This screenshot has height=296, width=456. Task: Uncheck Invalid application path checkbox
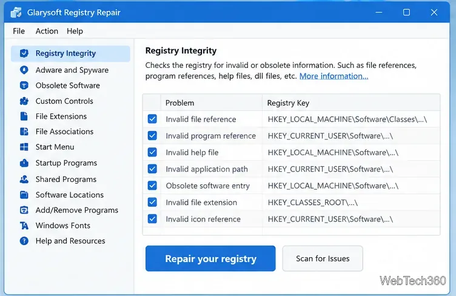(152, 169)
